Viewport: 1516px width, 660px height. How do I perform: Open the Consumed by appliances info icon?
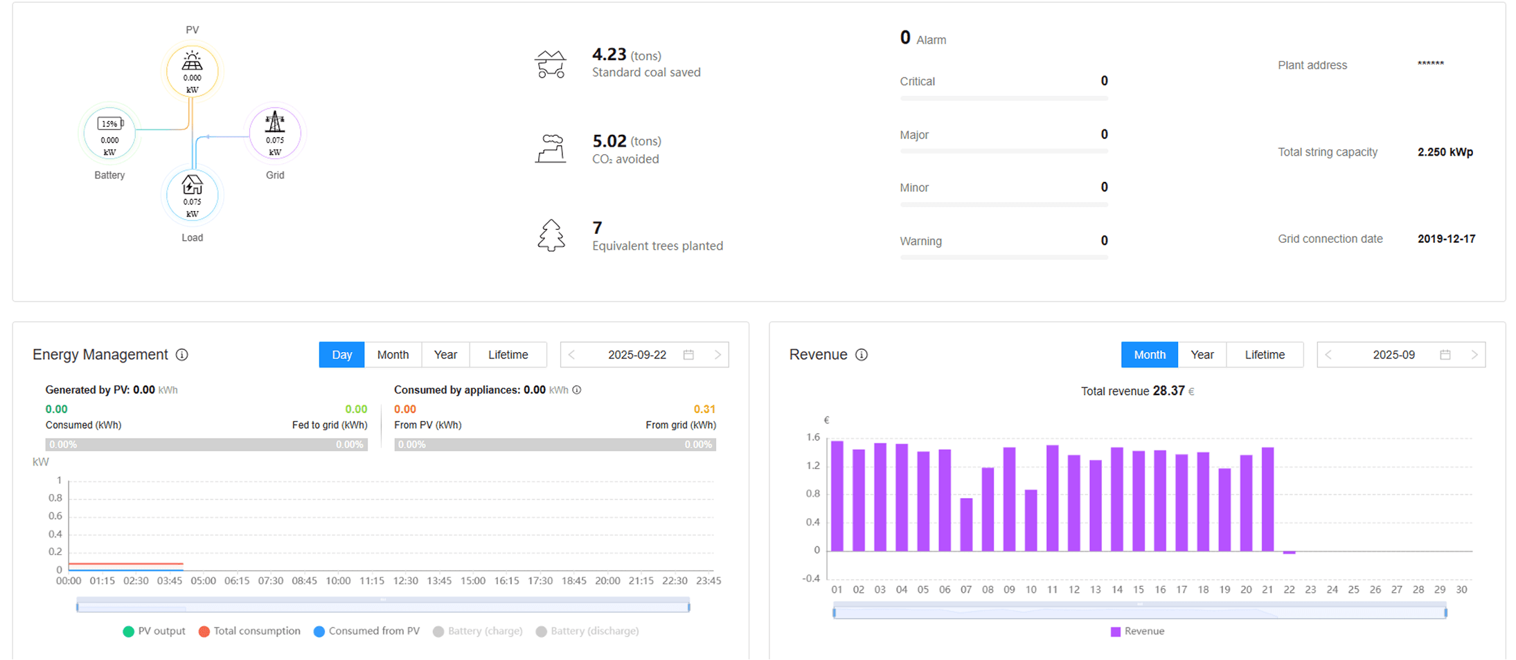(x=577, y=390)
